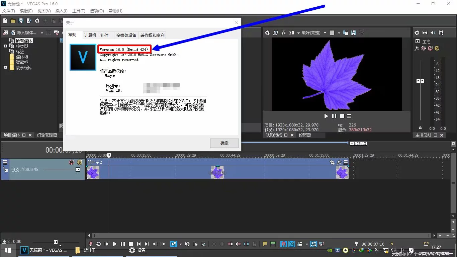Open the 编辑(E) menu

coord(26,11)
